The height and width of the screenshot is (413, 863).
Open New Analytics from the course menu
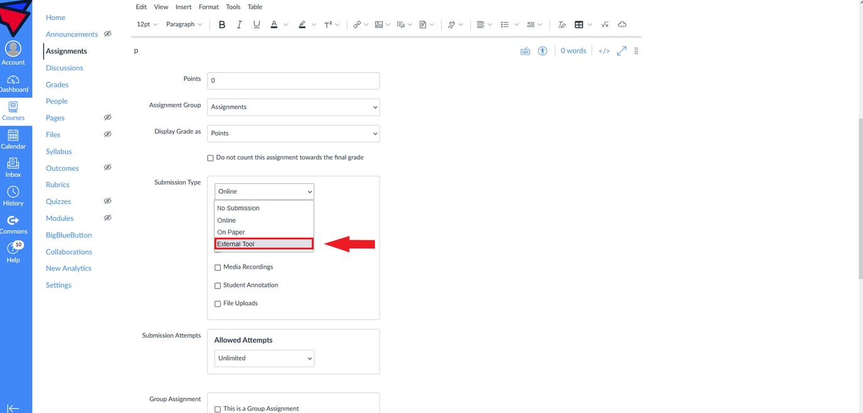click(68, 268)
